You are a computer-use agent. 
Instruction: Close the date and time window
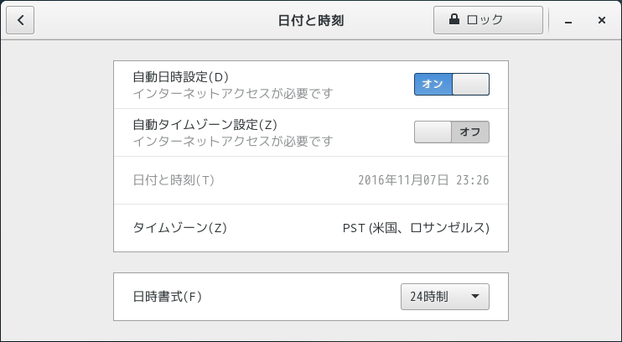601,20
